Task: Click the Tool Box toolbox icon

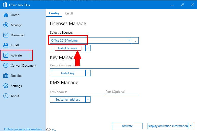Action: point(6,76)
